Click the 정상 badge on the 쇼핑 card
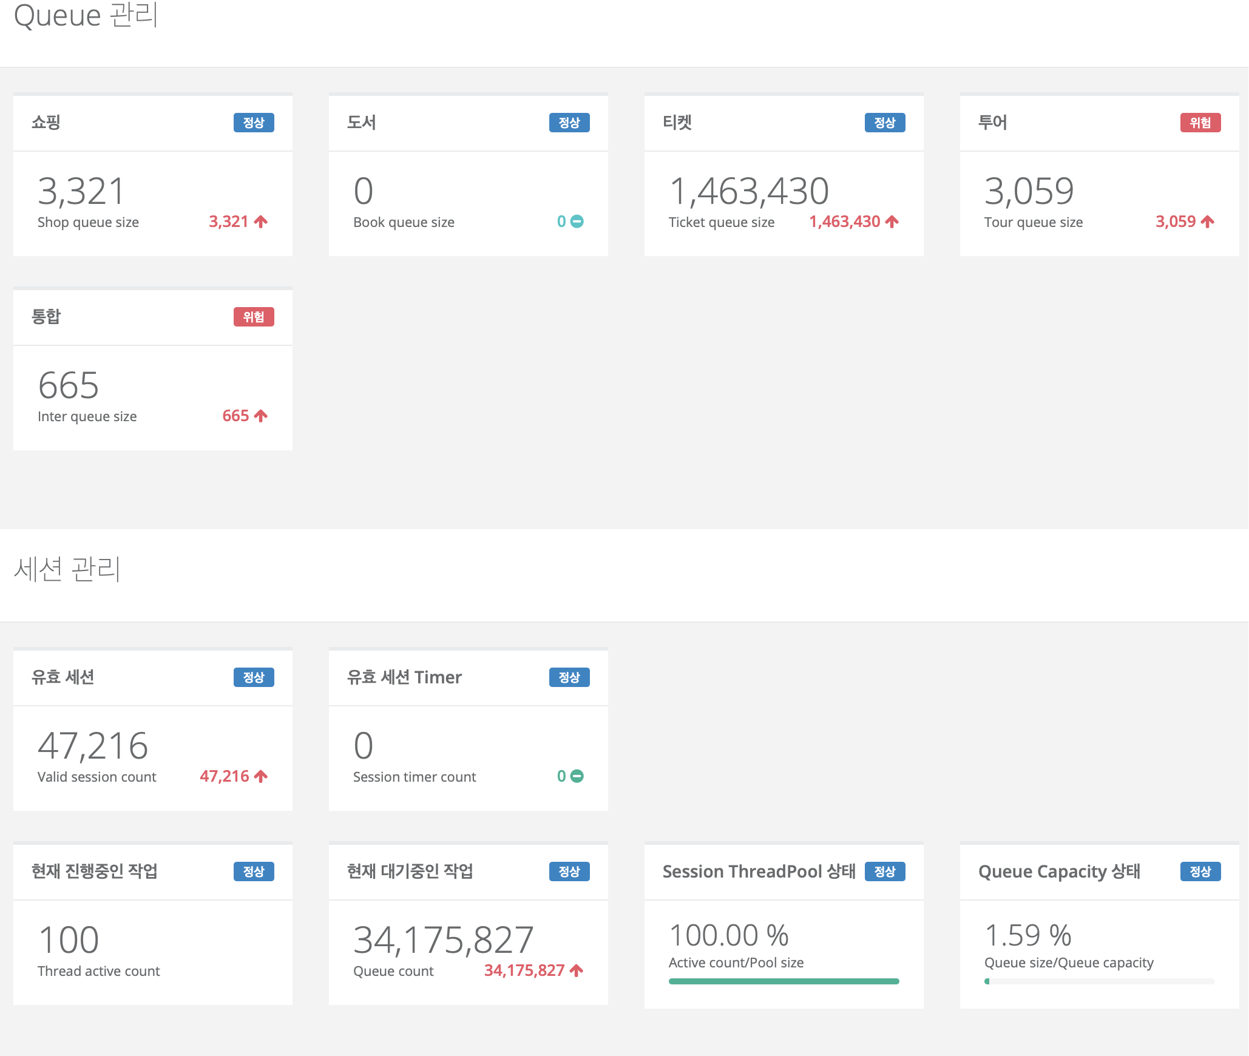Screen dimensions: 1249x1056 point(254,123)
